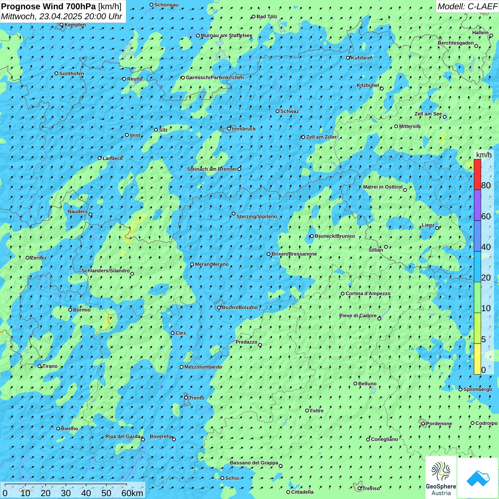Click the Steinach am Brenner label
The height and width of the screenshot is (499, 499).
212,169
